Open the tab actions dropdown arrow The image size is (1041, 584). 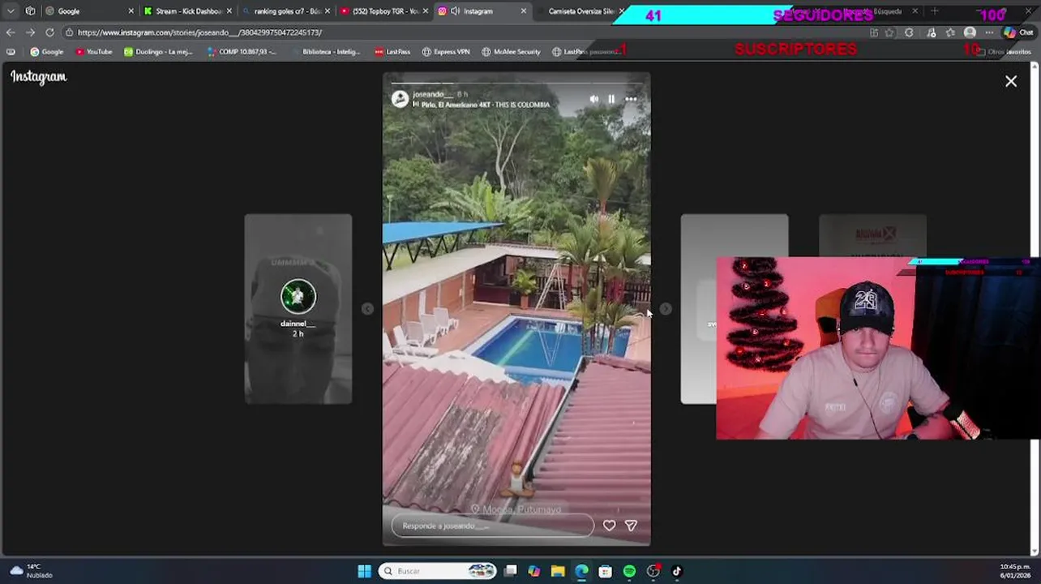pyautogui.click(x=11, y=11)
